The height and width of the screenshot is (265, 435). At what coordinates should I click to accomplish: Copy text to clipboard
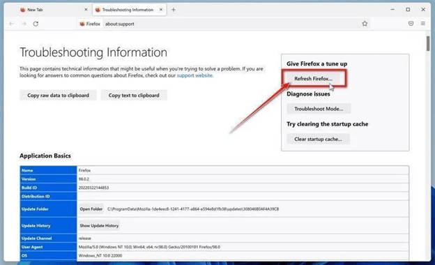pos(134,95)
